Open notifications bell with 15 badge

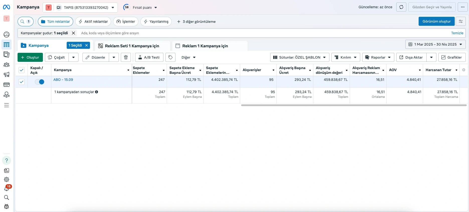[x=7, y=188]
